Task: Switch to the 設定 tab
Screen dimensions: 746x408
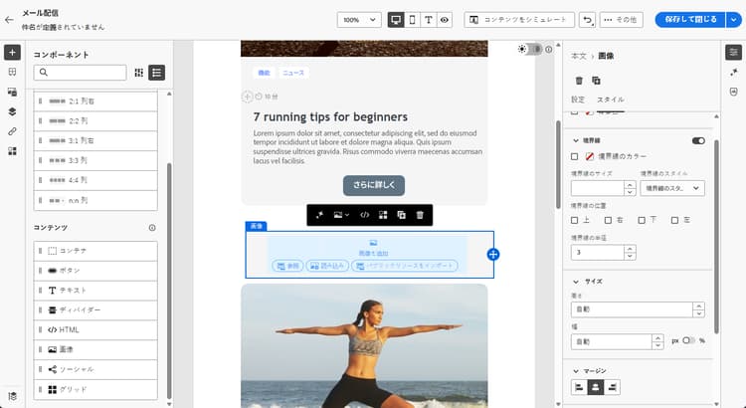Action: coord(578,100)
